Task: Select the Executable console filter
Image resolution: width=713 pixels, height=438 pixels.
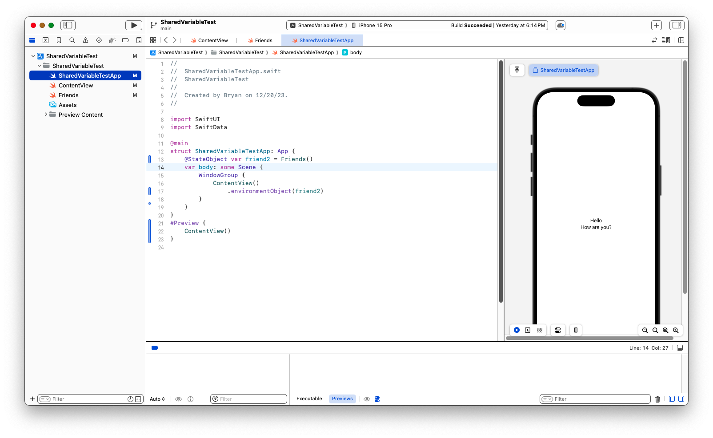Action: coord(309,399)
